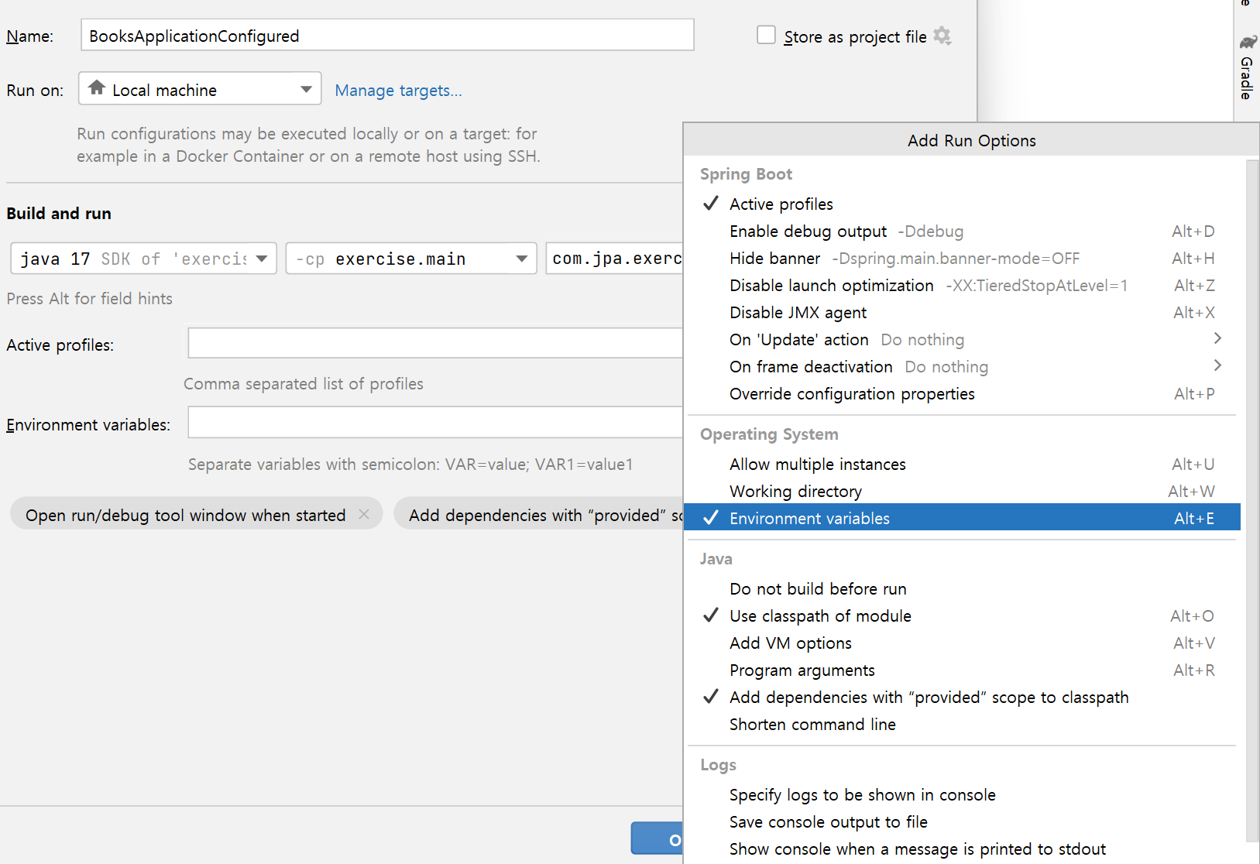Select Enable debug output option
Screen dimensions: 1260x864
click(x=962, y=231)
